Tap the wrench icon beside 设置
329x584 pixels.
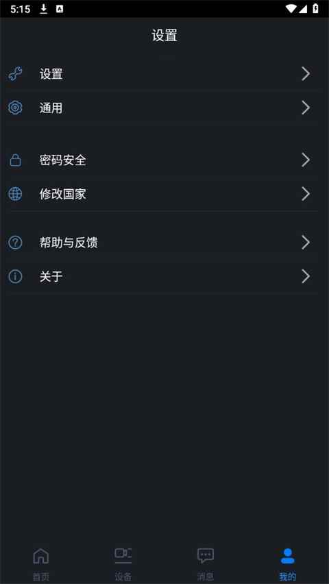pyautogui.click(x=15, y=74)
